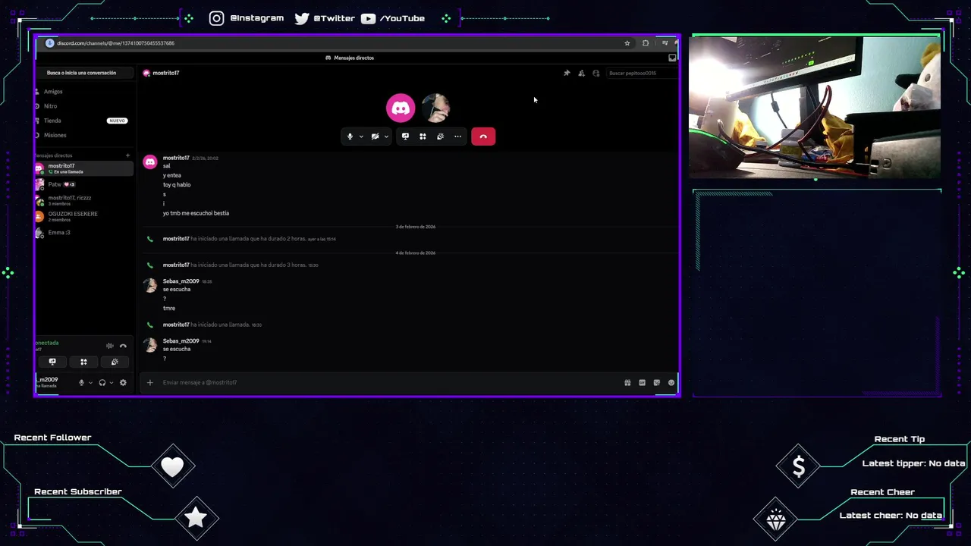Open the Emma :3 conversation
This screenshot has height=546, width=971.
coord(83,232)
